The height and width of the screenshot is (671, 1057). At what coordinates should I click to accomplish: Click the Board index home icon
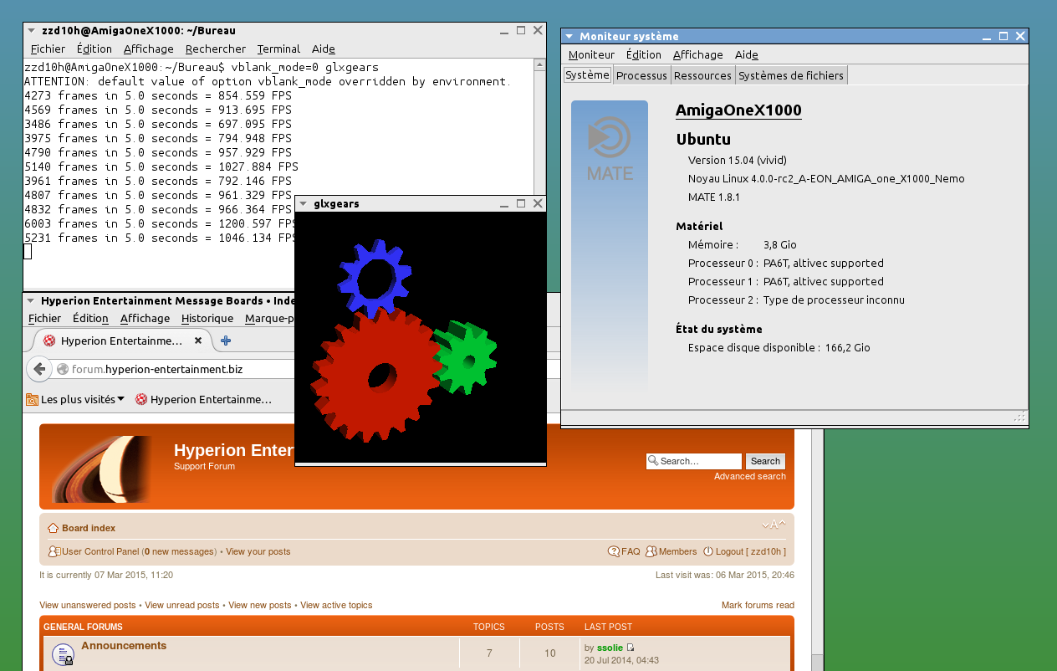click(x=53, y=528)
